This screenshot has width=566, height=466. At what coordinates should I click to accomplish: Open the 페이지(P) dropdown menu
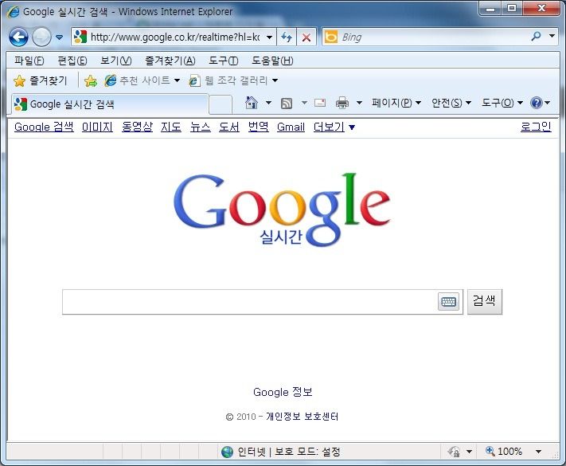(396, 104)
